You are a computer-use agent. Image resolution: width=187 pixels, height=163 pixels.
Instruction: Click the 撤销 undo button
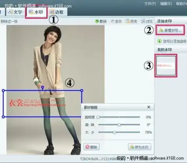coord(101,21)
